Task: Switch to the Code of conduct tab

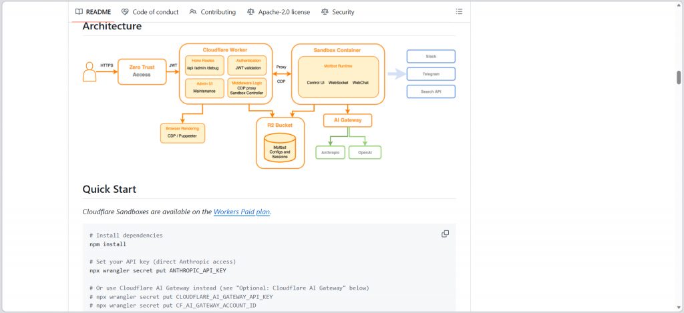Action: tap(155, 11)
